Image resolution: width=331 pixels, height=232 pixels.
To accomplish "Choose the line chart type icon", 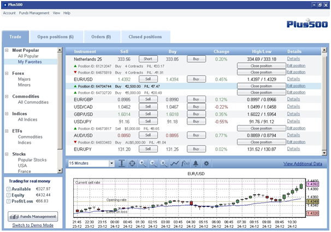I will [x=174, y=163].
